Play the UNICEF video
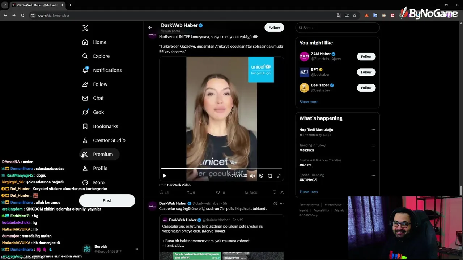Image resolution: width=463 pixels, height=260 pixels. pyautogui.click(x=164, y=176)
